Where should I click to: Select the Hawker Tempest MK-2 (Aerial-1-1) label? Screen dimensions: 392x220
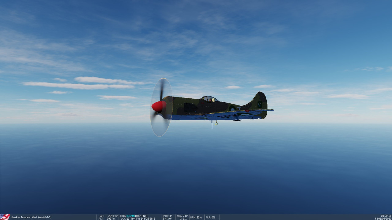(31, 217)
